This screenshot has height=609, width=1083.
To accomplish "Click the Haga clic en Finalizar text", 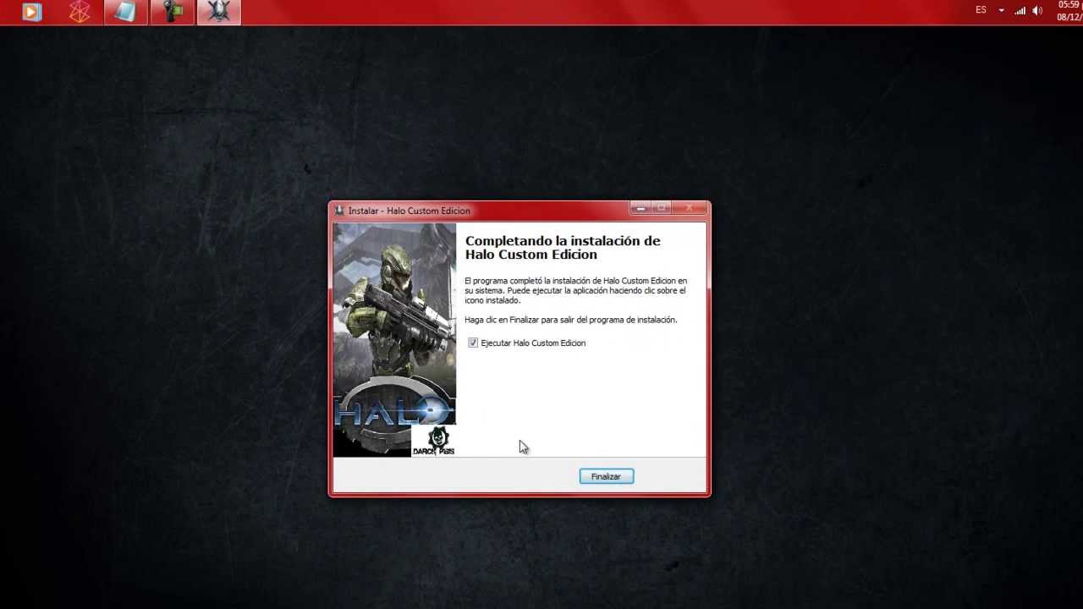I will (x=571, y=320).
